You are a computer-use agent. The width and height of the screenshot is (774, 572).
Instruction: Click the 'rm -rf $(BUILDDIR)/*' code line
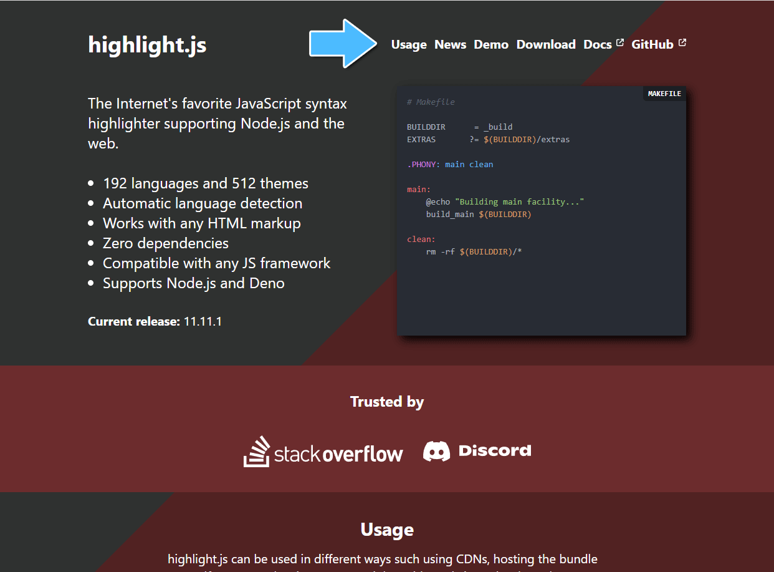tap(474, 251)
